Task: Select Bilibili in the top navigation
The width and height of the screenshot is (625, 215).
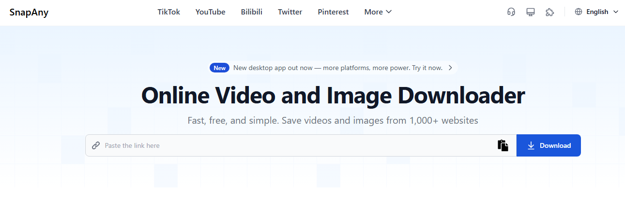Action: tap(252, 12)
